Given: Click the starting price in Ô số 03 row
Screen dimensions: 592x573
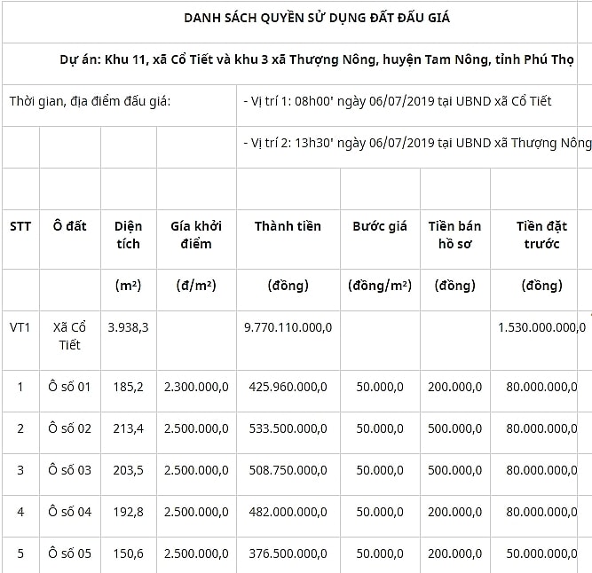Looking at the screenshot, I should pos(196,470).
